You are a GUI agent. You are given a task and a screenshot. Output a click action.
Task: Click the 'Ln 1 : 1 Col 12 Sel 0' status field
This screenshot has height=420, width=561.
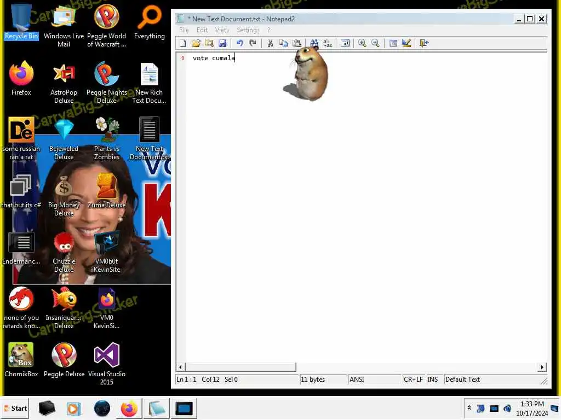coord(237,380)
